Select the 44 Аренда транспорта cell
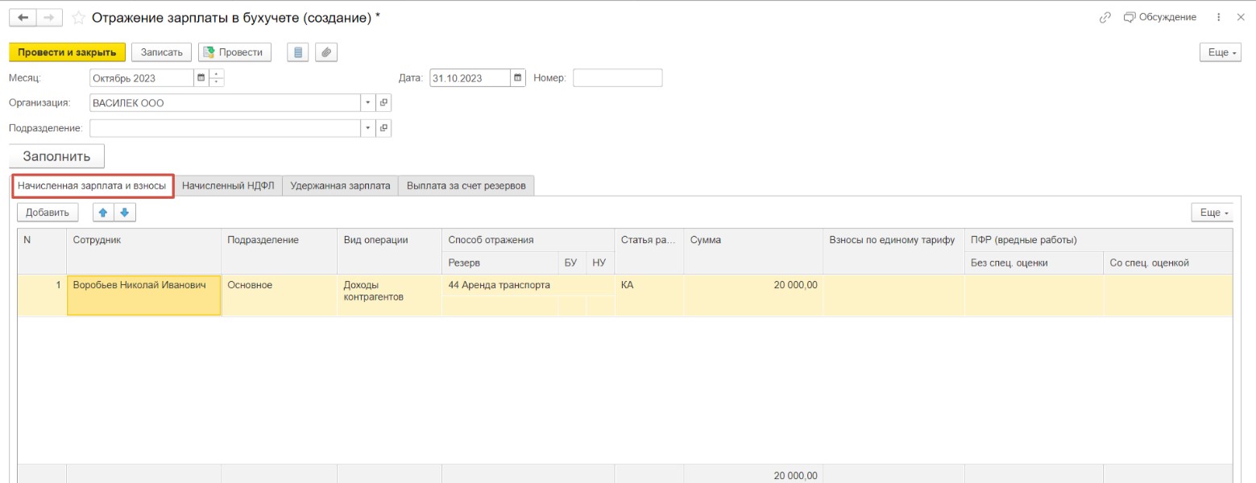Screen dimensions: 1256x483 click(x=528, y=285)
